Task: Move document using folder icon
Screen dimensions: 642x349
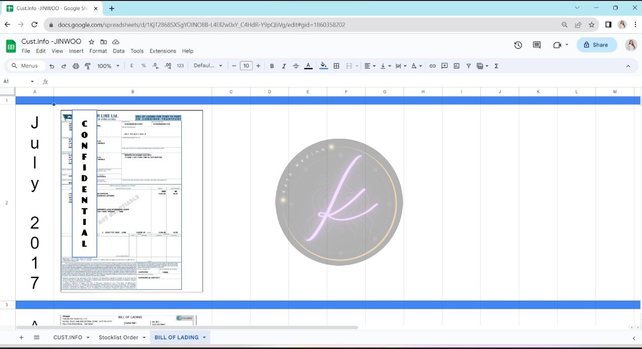Action: (x=104, y=42)
